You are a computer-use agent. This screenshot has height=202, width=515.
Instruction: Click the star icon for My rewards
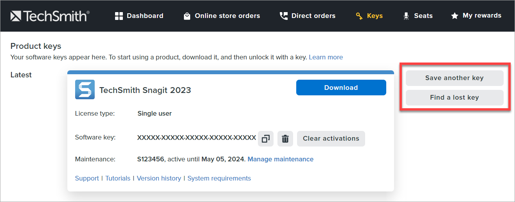point(454,16)
